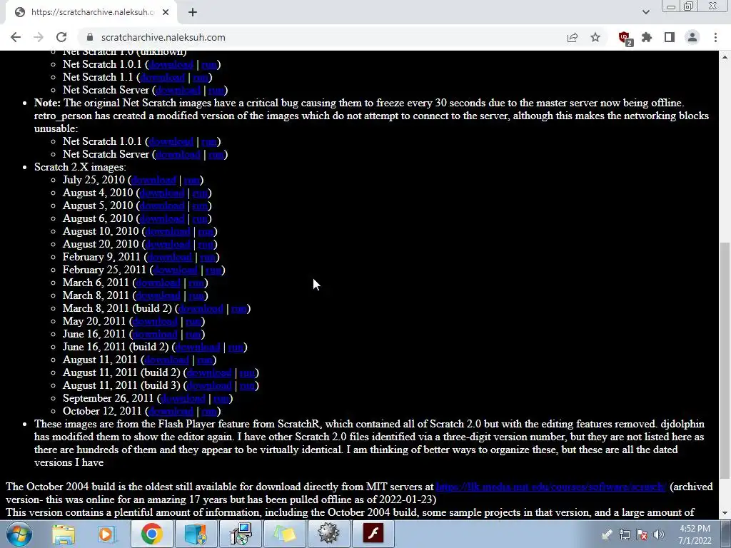The height and width of the screenshot is (548, 731).
Task: Run the October 12, 2011 image
Action: tap(209, 412)
